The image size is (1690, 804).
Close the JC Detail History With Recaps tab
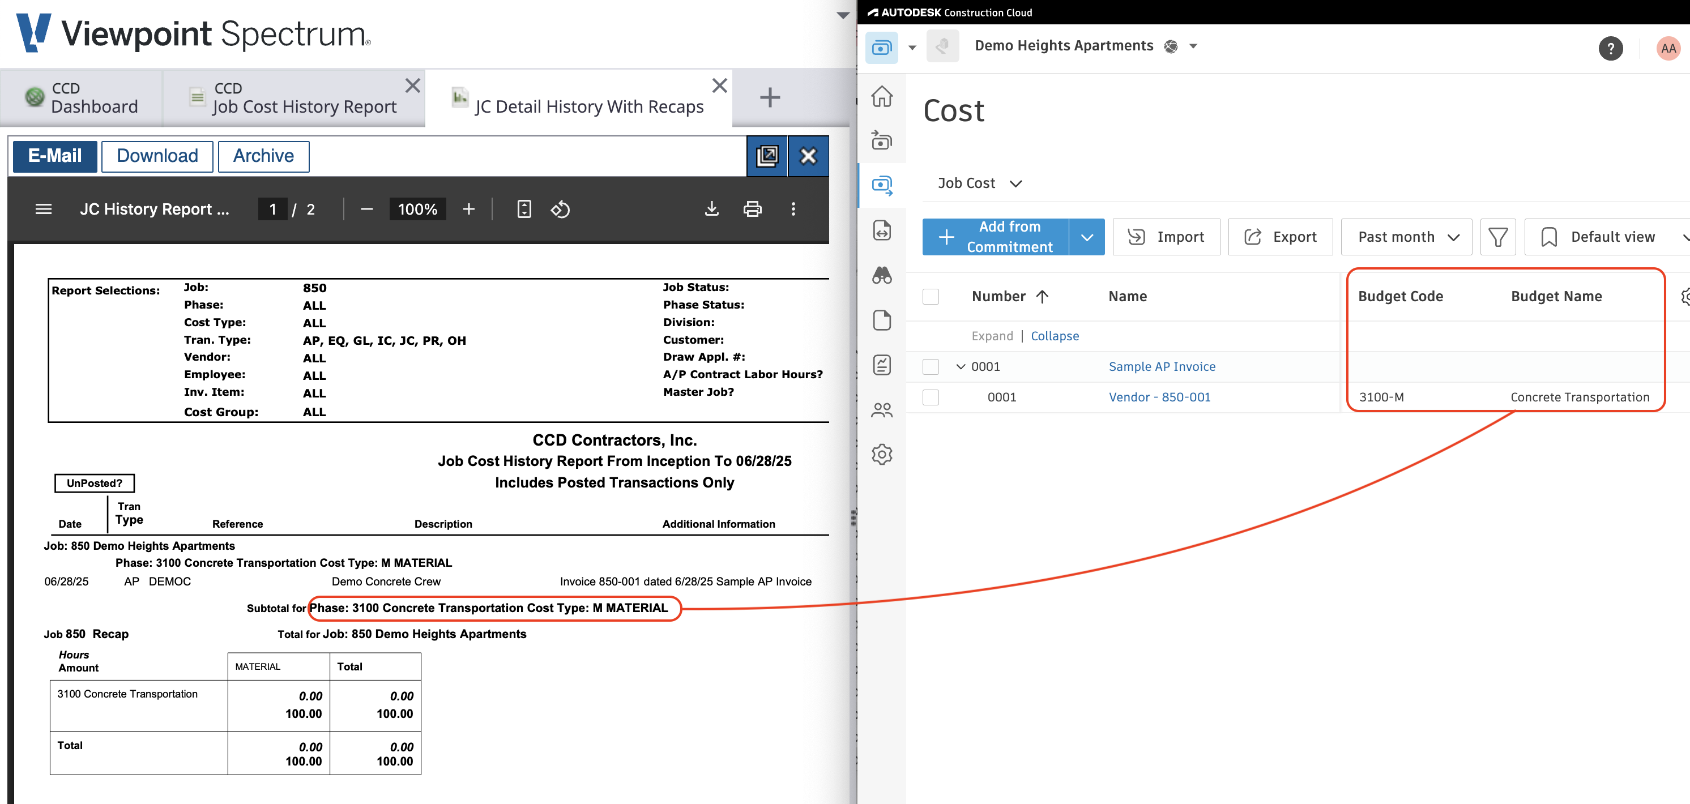[720, 85]
